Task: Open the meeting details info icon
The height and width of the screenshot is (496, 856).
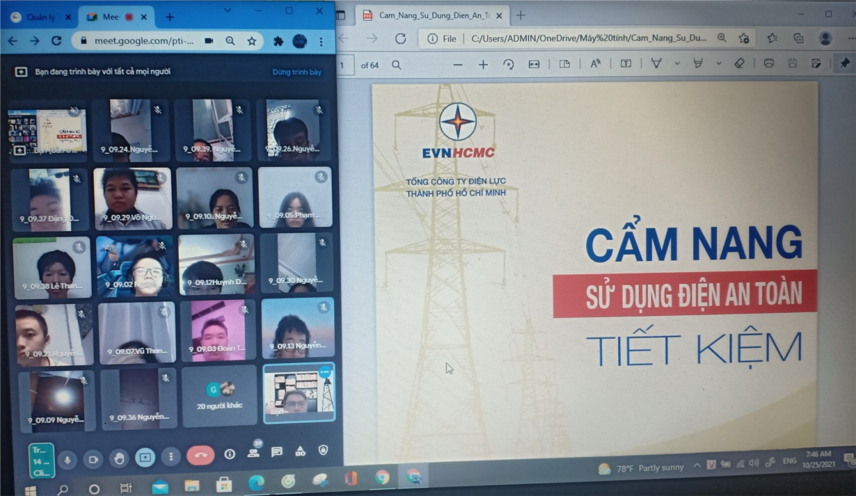Action: [230, 454]
